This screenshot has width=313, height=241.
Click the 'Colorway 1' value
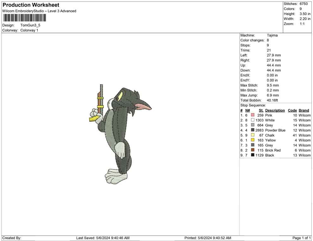click(x=29, y=30)
